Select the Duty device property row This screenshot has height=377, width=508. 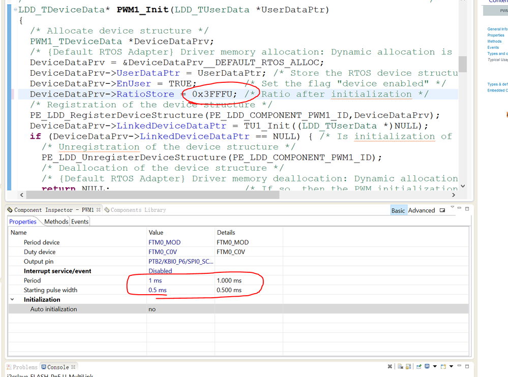pyautogui.click(x=238, y=252)
